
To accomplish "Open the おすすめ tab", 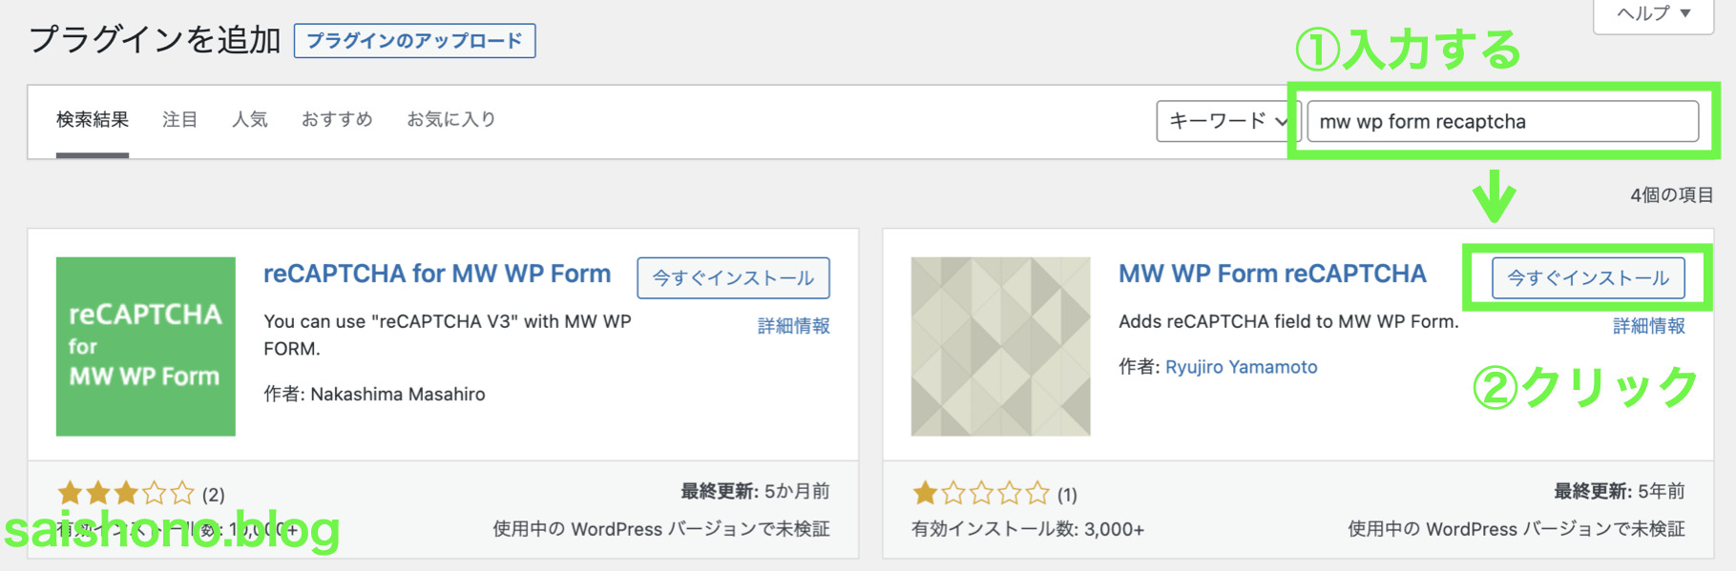I will [x=336, y=118].
